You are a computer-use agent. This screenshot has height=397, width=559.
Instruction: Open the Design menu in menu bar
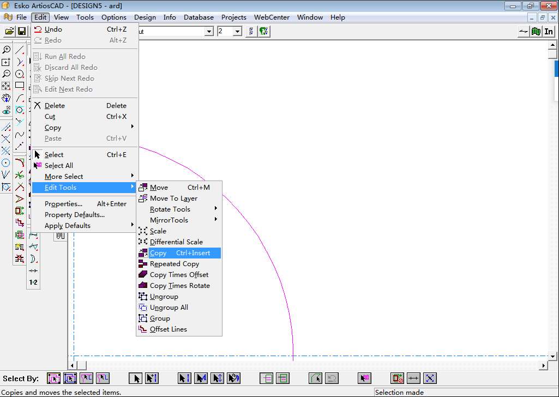(145, 17)
